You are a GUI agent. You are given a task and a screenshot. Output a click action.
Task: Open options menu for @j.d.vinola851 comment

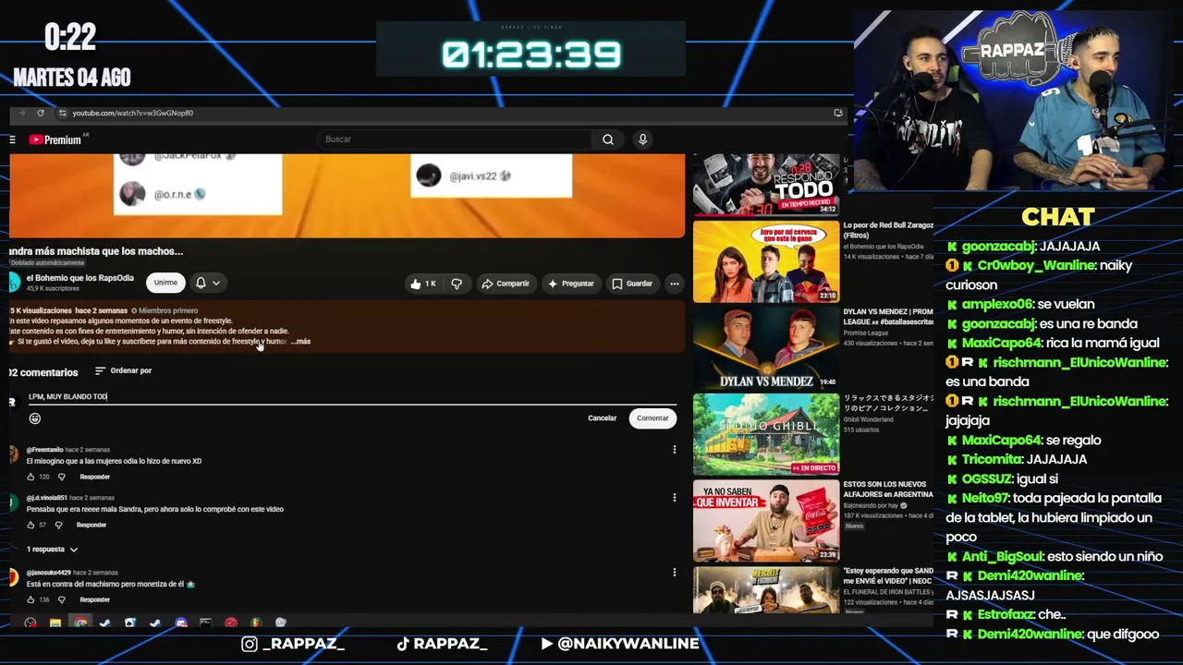(x=675, y=498)
